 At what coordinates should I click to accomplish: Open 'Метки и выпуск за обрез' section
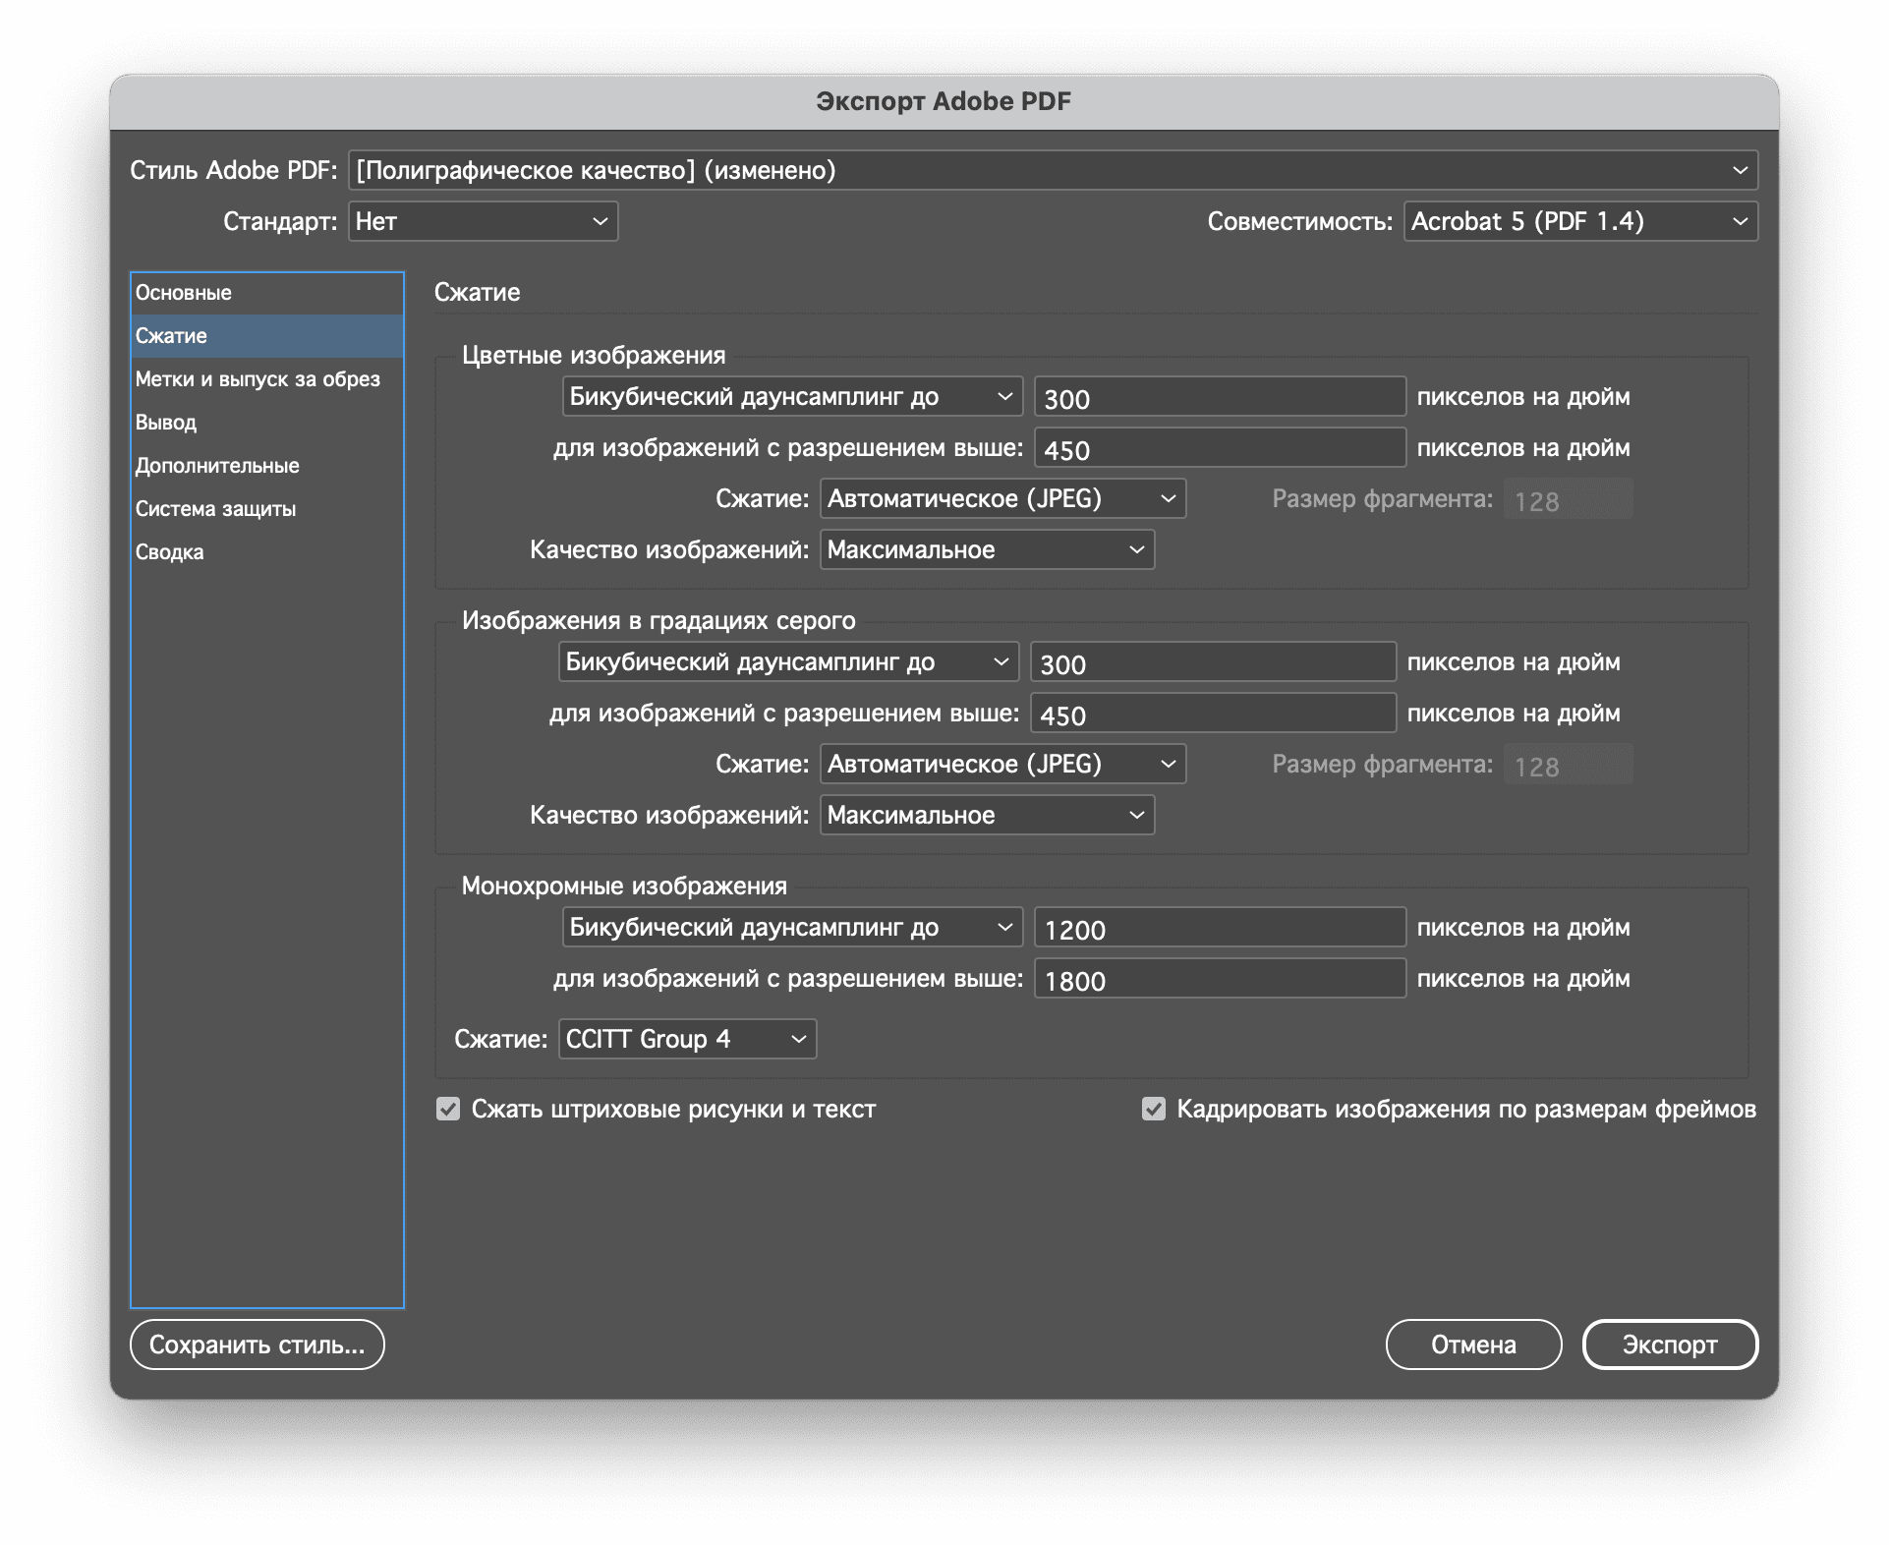click(266, 379)
